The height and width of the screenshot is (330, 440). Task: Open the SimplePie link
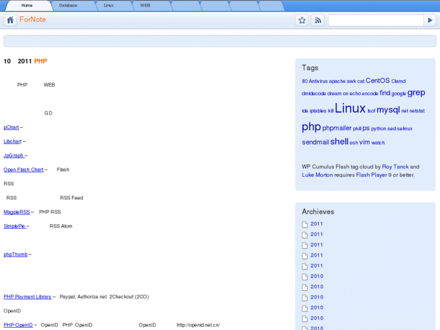tap(15, 226)
